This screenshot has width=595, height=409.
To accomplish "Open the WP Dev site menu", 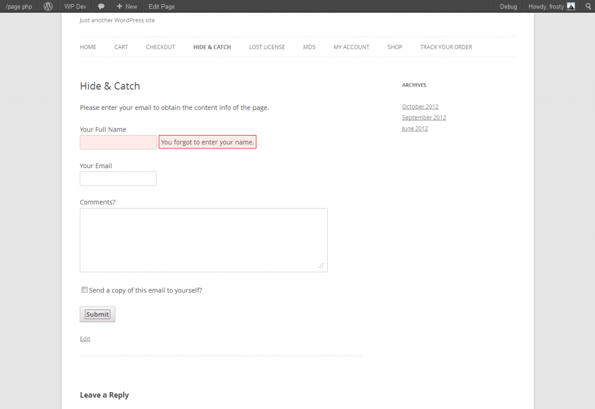I will tap(75, 6).
